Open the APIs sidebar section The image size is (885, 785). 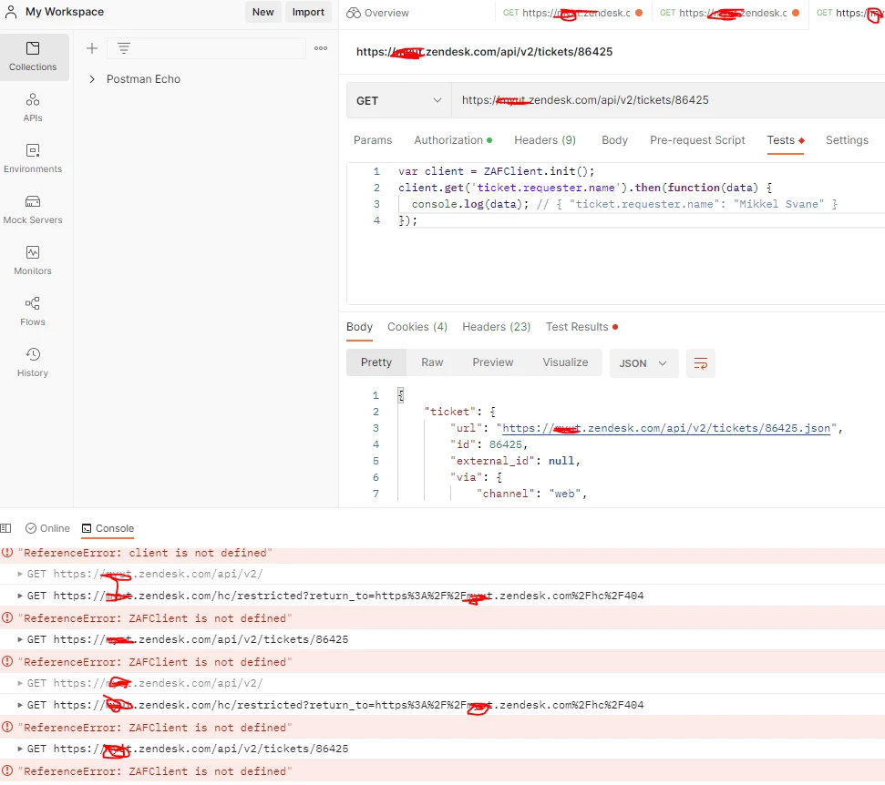33,107
